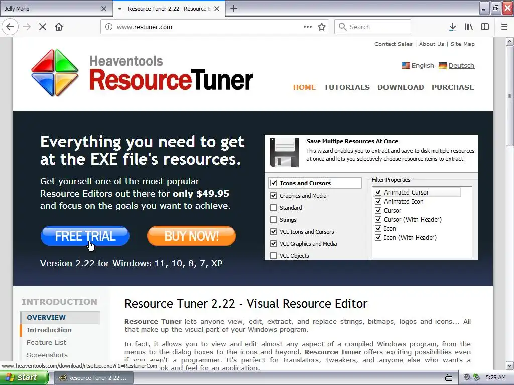Toggle the sidebars icon
Screen dimensions: 514x385
(x=485, y=27)
